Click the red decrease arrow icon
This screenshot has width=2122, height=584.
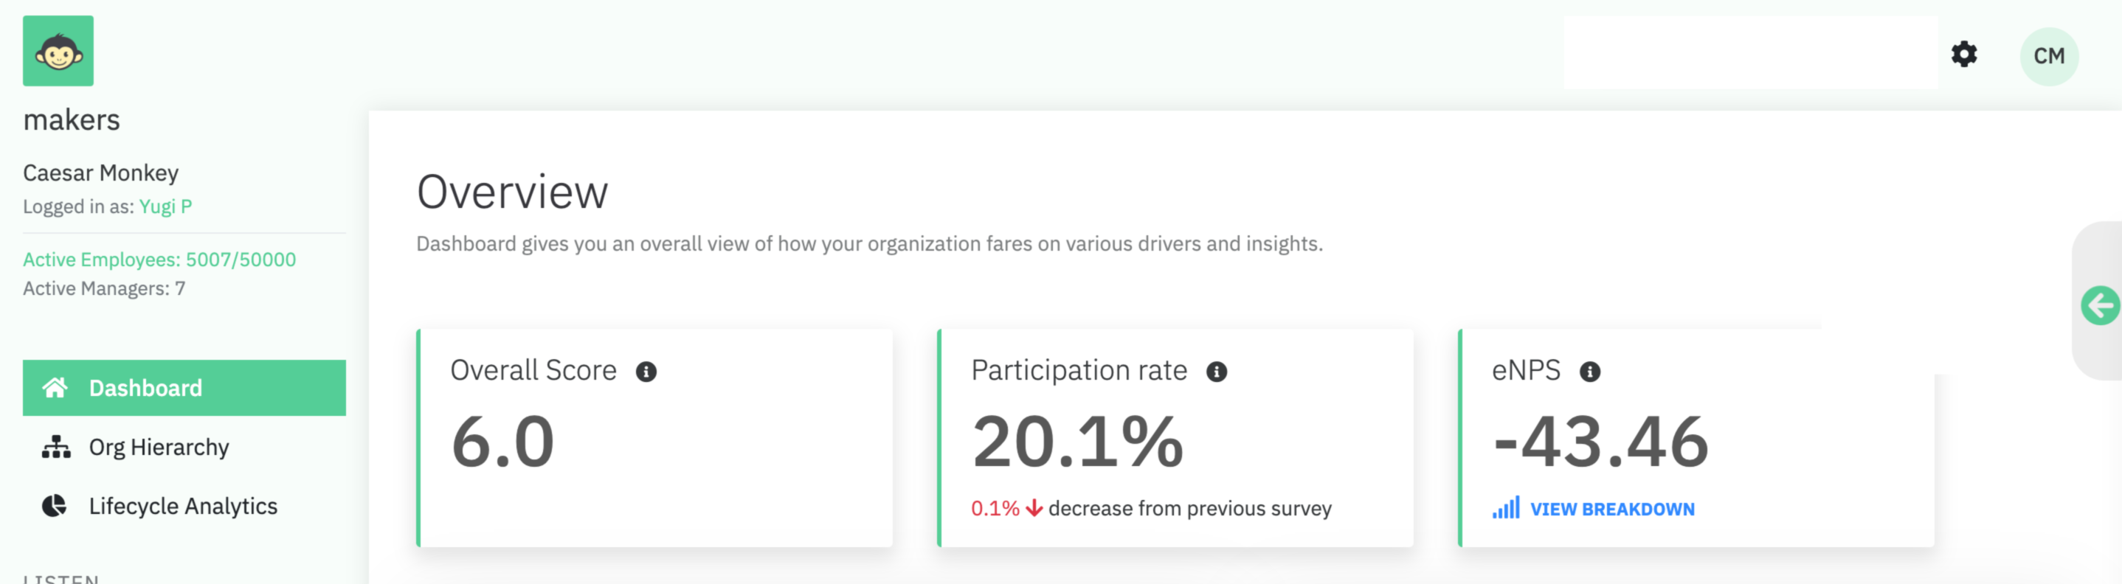click(x=1034, y=508)
